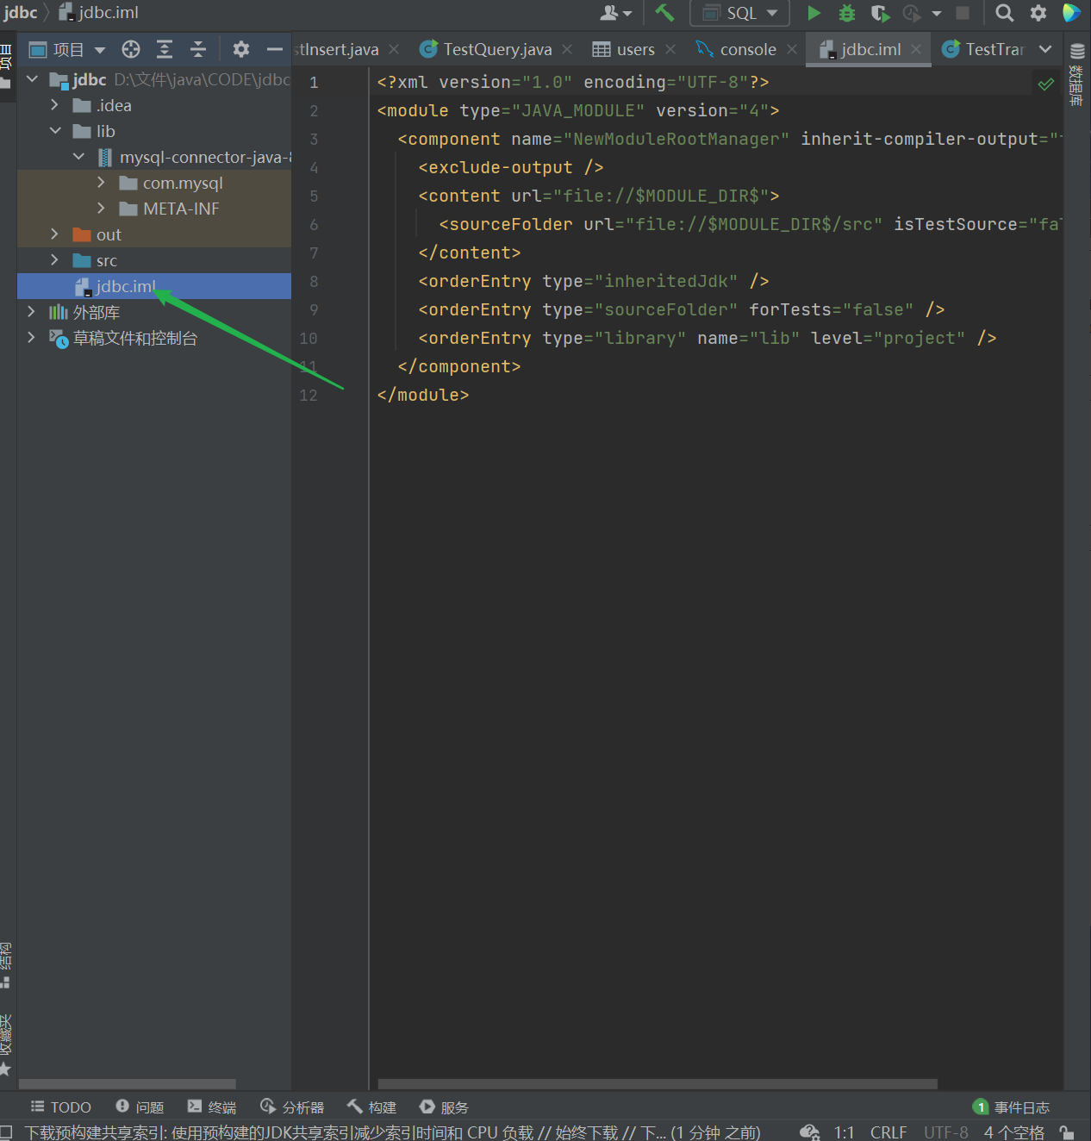Click the profiler run icon in toolbar
Viewport: 1091px width, 1141px height.
coord(913,13)
